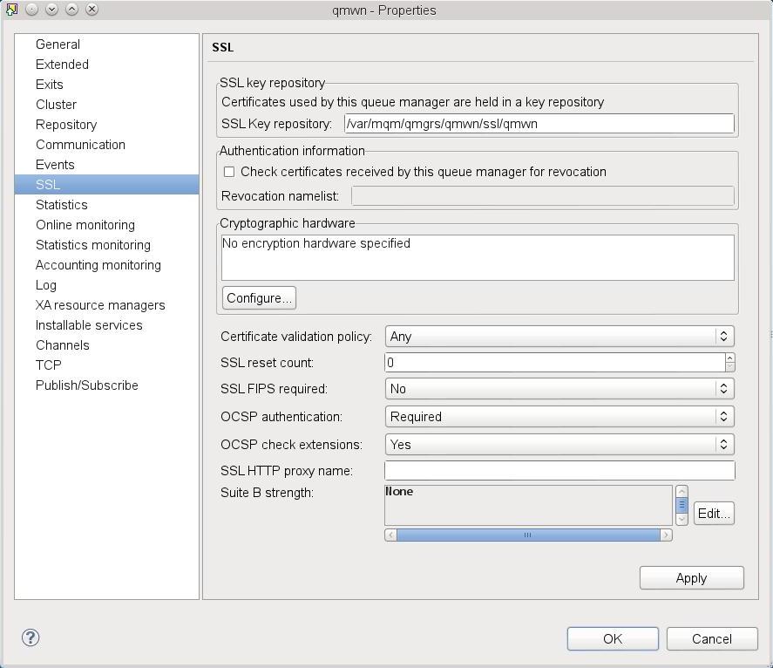Click the horizontal scrollbar below Suite B strength

(527, 535)
